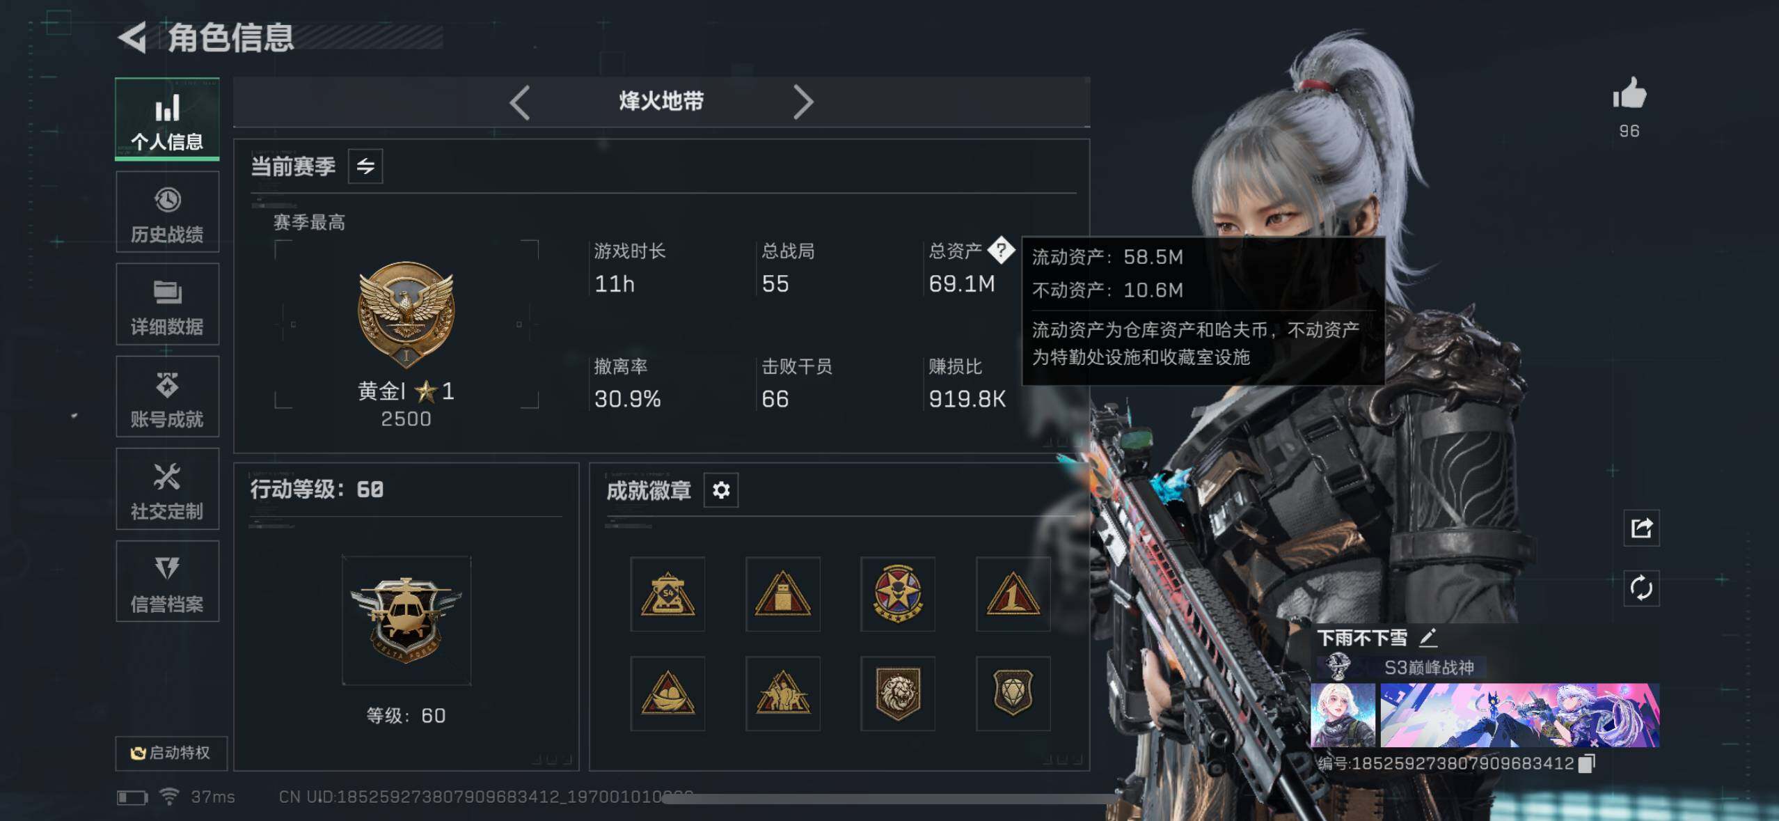Switch to previous mode with left chevron
The image size is (1779, 821).
pyautogui.click(x=520, y=102)
